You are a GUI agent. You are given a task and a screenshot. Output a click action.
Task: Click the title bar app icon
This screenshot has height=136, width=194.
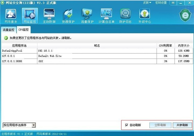click(2, 3)
